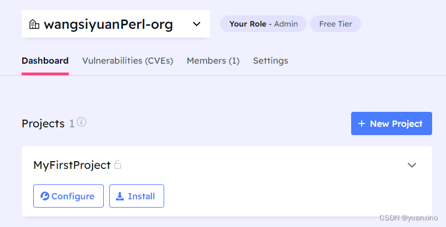Click the Your Role - Admin badge
The width and height of the screenshot is (446, 227).
tap(263, 24)
